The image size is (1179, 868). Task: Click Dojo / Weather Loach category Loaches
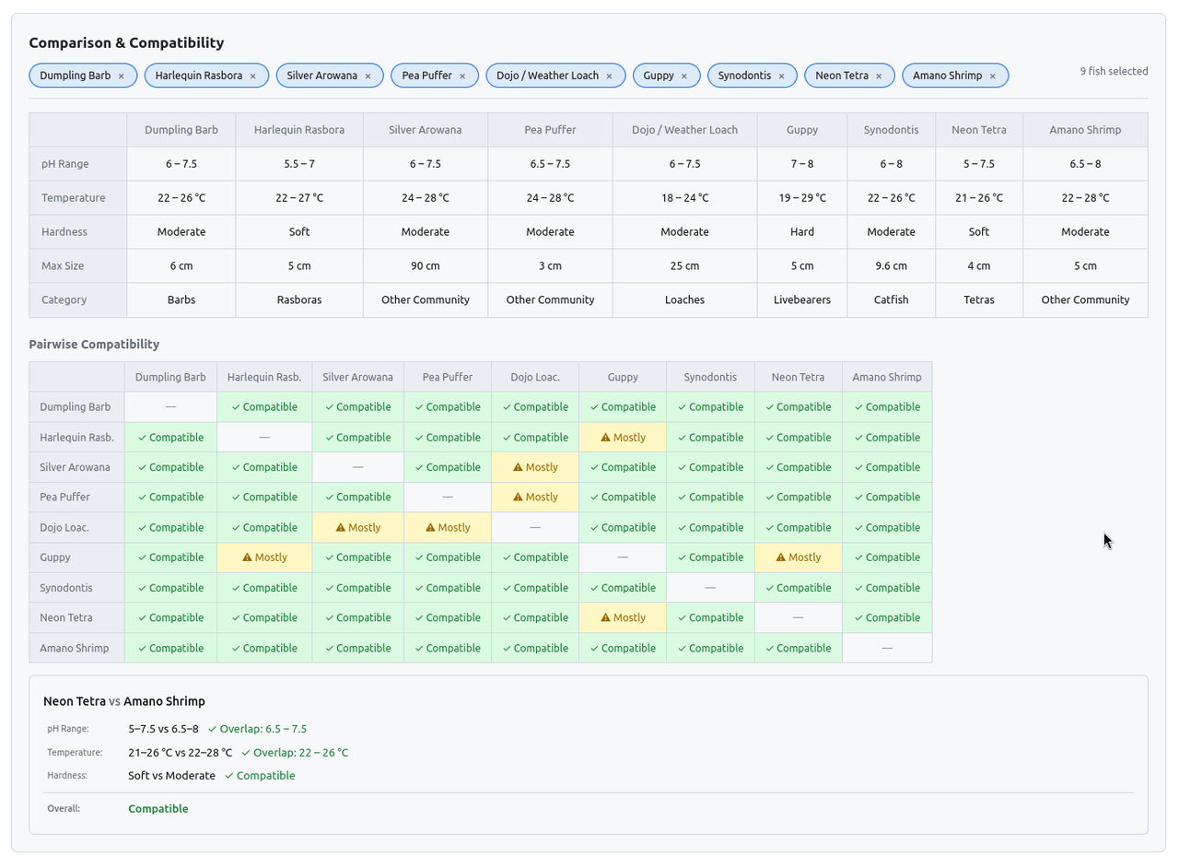tap(684, 300)
